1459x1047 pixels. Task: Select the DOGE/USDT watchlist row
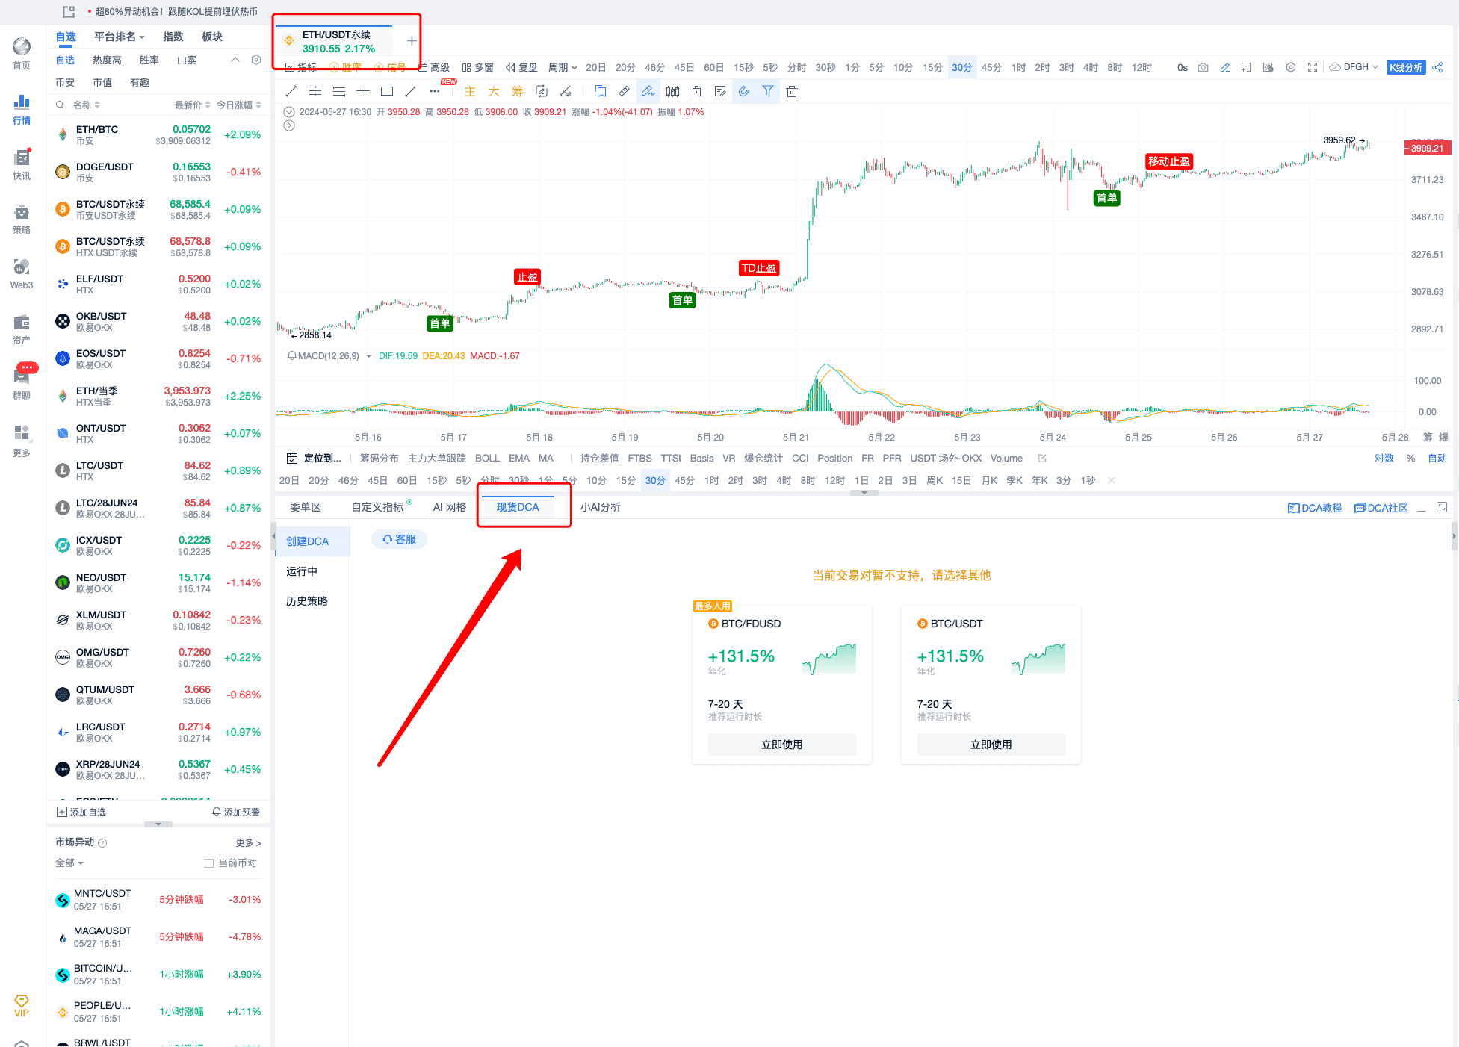click(x=158, y=172)
